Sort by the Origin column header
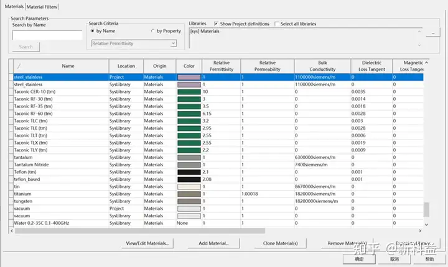 coord(159,66)
